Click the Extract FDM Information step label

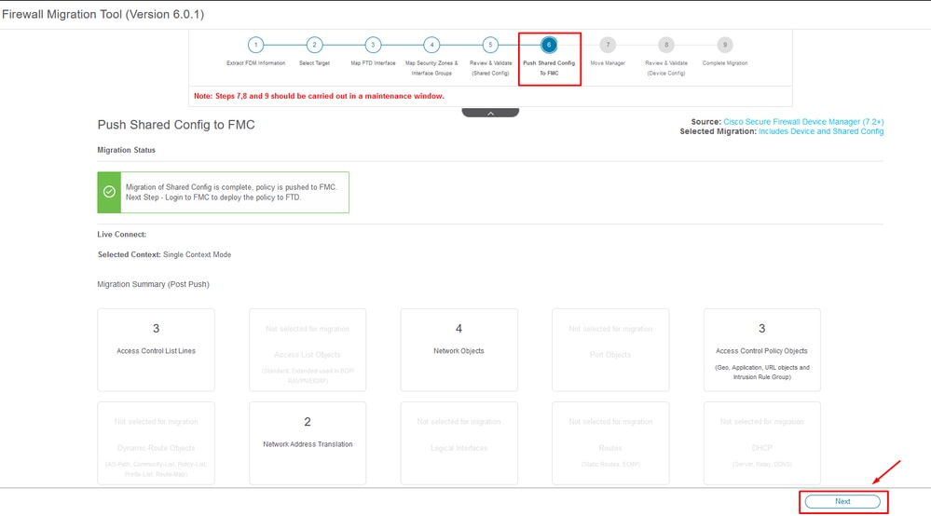pyautogui.click(x=256, y=62)
